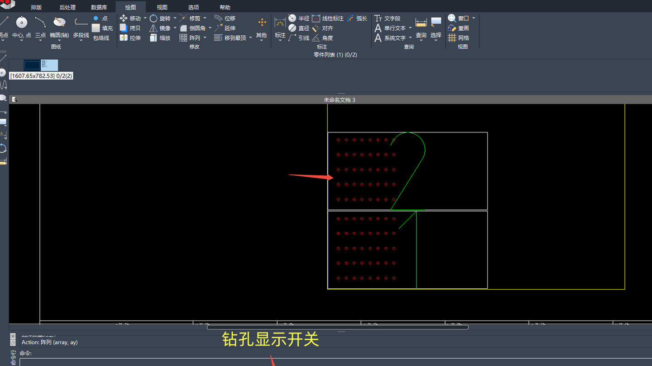Viewport: 652px width, 366px height.
Task: Click the 零件列表 (1) (0/2) header
Action: 336,55
